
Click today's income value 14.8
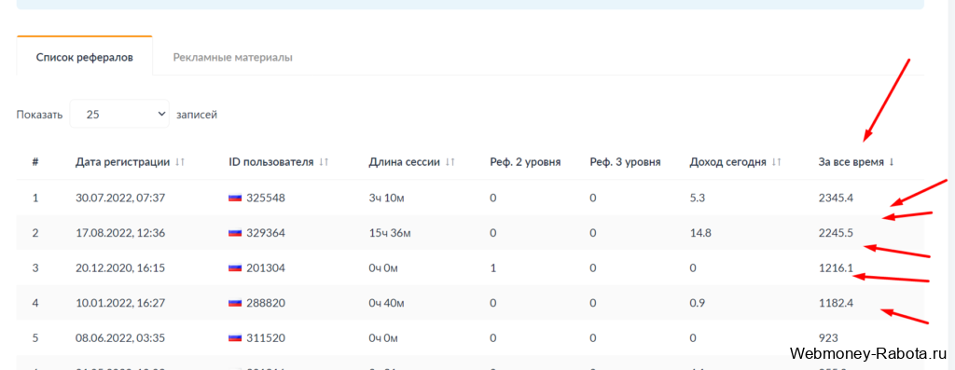(x=699, y=233)
